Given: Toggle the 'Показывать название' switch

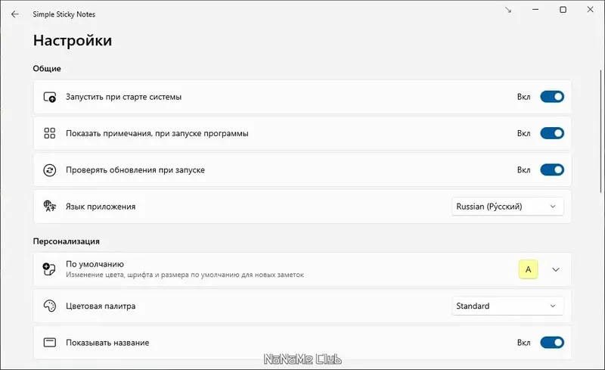Looking at the screenshot, I should (552, 343).
